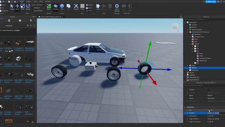Open the Terrain Editor
The height and width of the screenshot is (127, 225).
coord(49,7)
